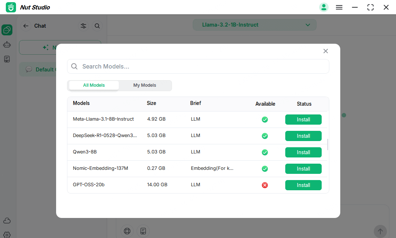Open the knowledge base document sidebar icon

coord(7,59)
